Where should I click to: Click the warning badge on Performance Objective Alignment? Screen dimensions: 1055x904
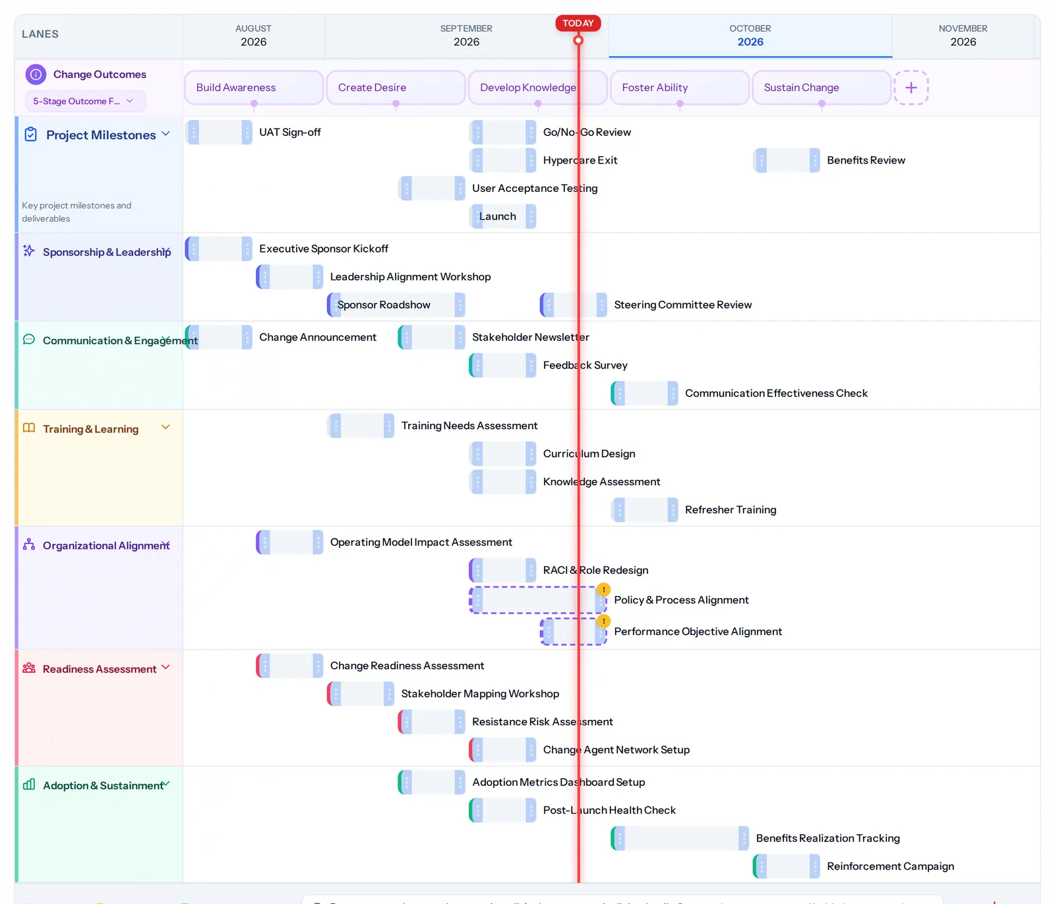[603, 621]
